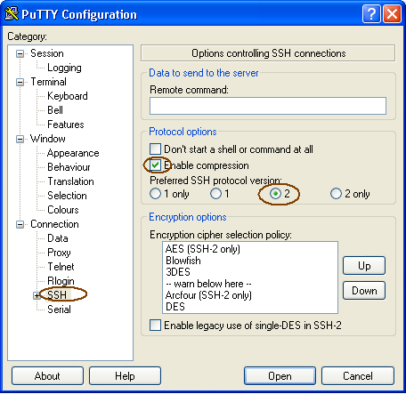The width and height of the screenshot is (406, 394).
Task: Go to the Proxy settings category
Action: 59,253
